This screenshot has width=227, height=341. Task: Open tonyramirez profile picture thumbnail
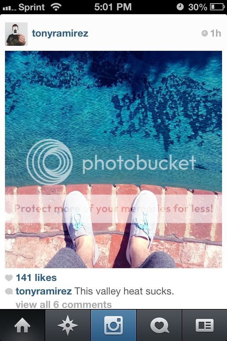point(16,34)
